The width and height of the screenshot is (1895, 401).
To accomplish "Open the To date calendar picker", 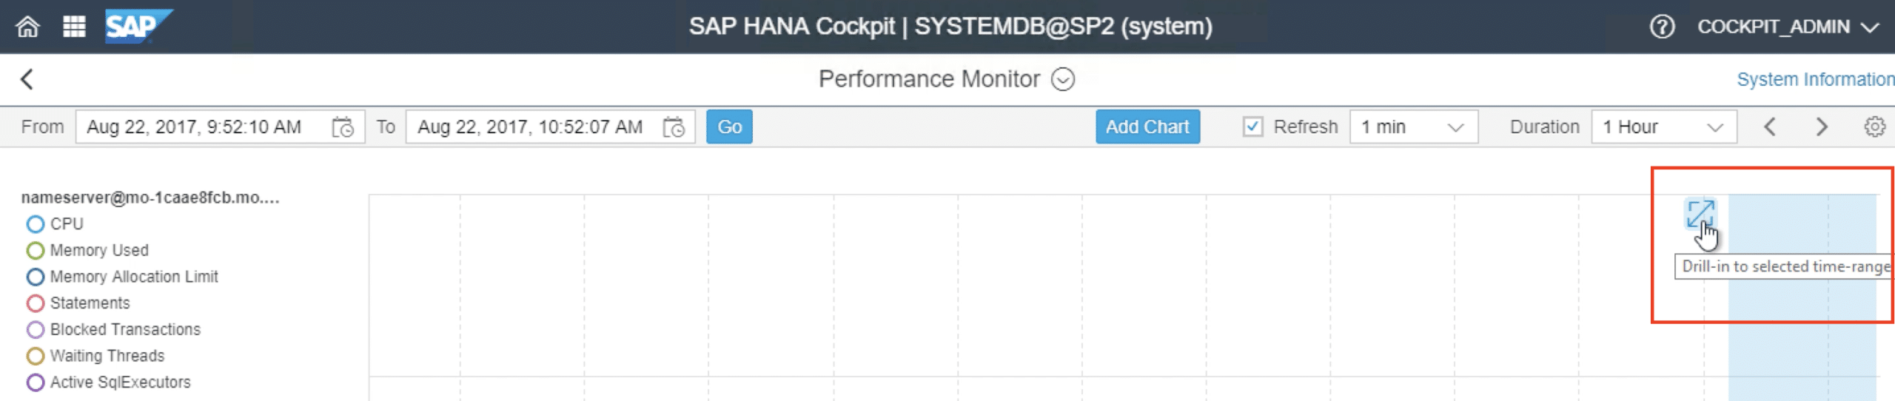I will point(674,127).
